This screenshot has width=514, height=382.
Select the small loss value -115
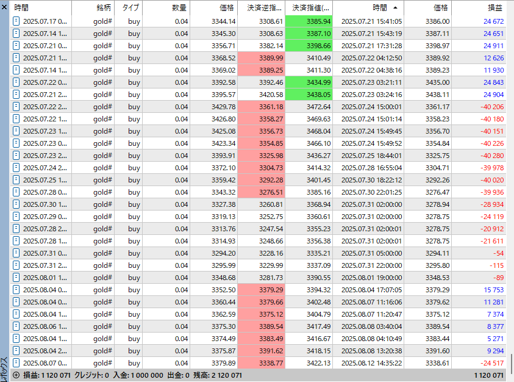click(x=497, y=265)
